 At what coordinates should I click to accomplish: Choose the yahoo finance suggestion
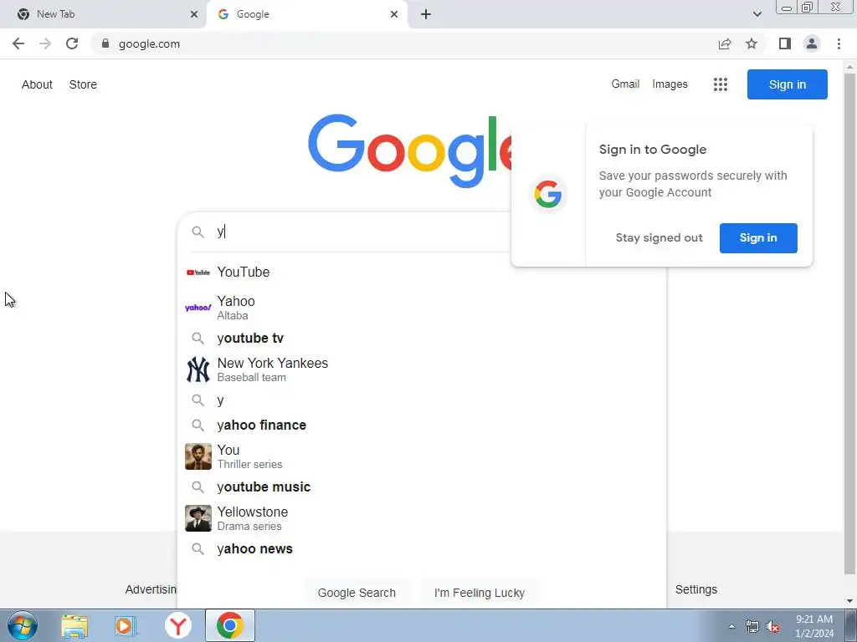[422, 425]
